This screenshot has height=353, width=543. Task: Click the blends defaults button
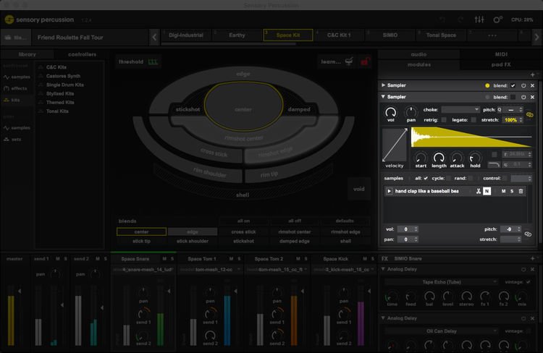click(345, 221)
